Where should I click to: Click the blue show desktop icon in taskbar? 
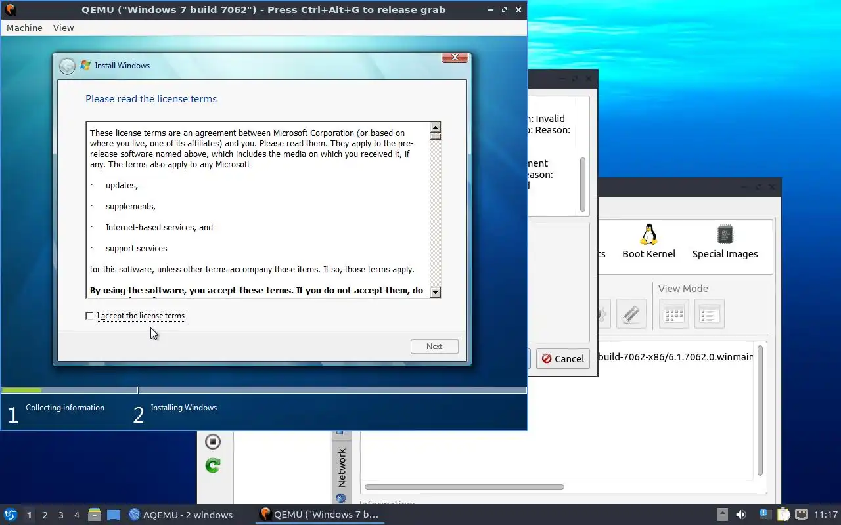point(114,514)
